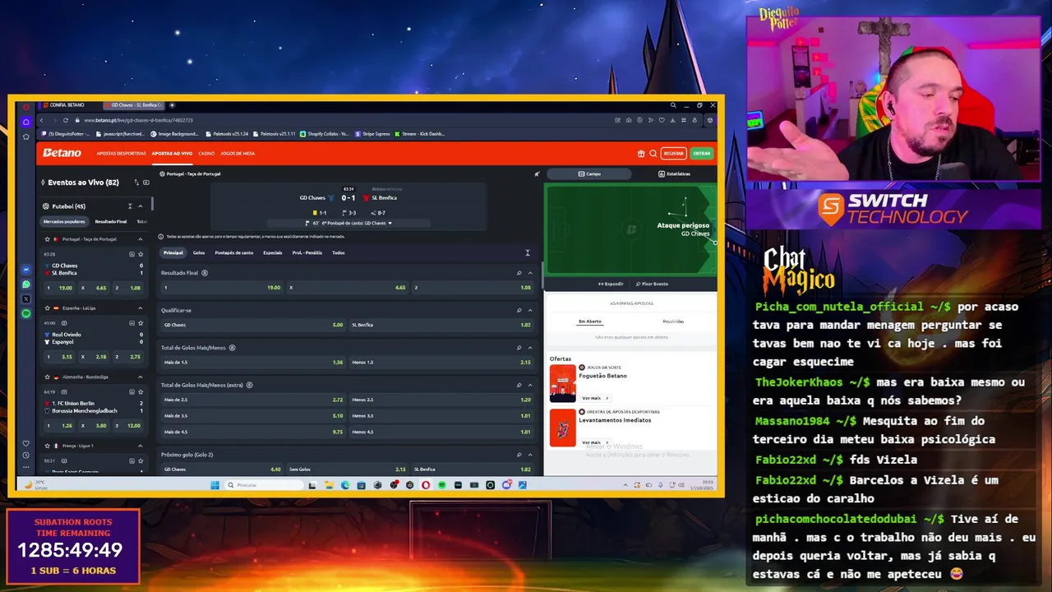This screenshot has width=1052, height=592.
Task: Click the hourglass icon in Futebol header
Action: [x=130, y=206]
